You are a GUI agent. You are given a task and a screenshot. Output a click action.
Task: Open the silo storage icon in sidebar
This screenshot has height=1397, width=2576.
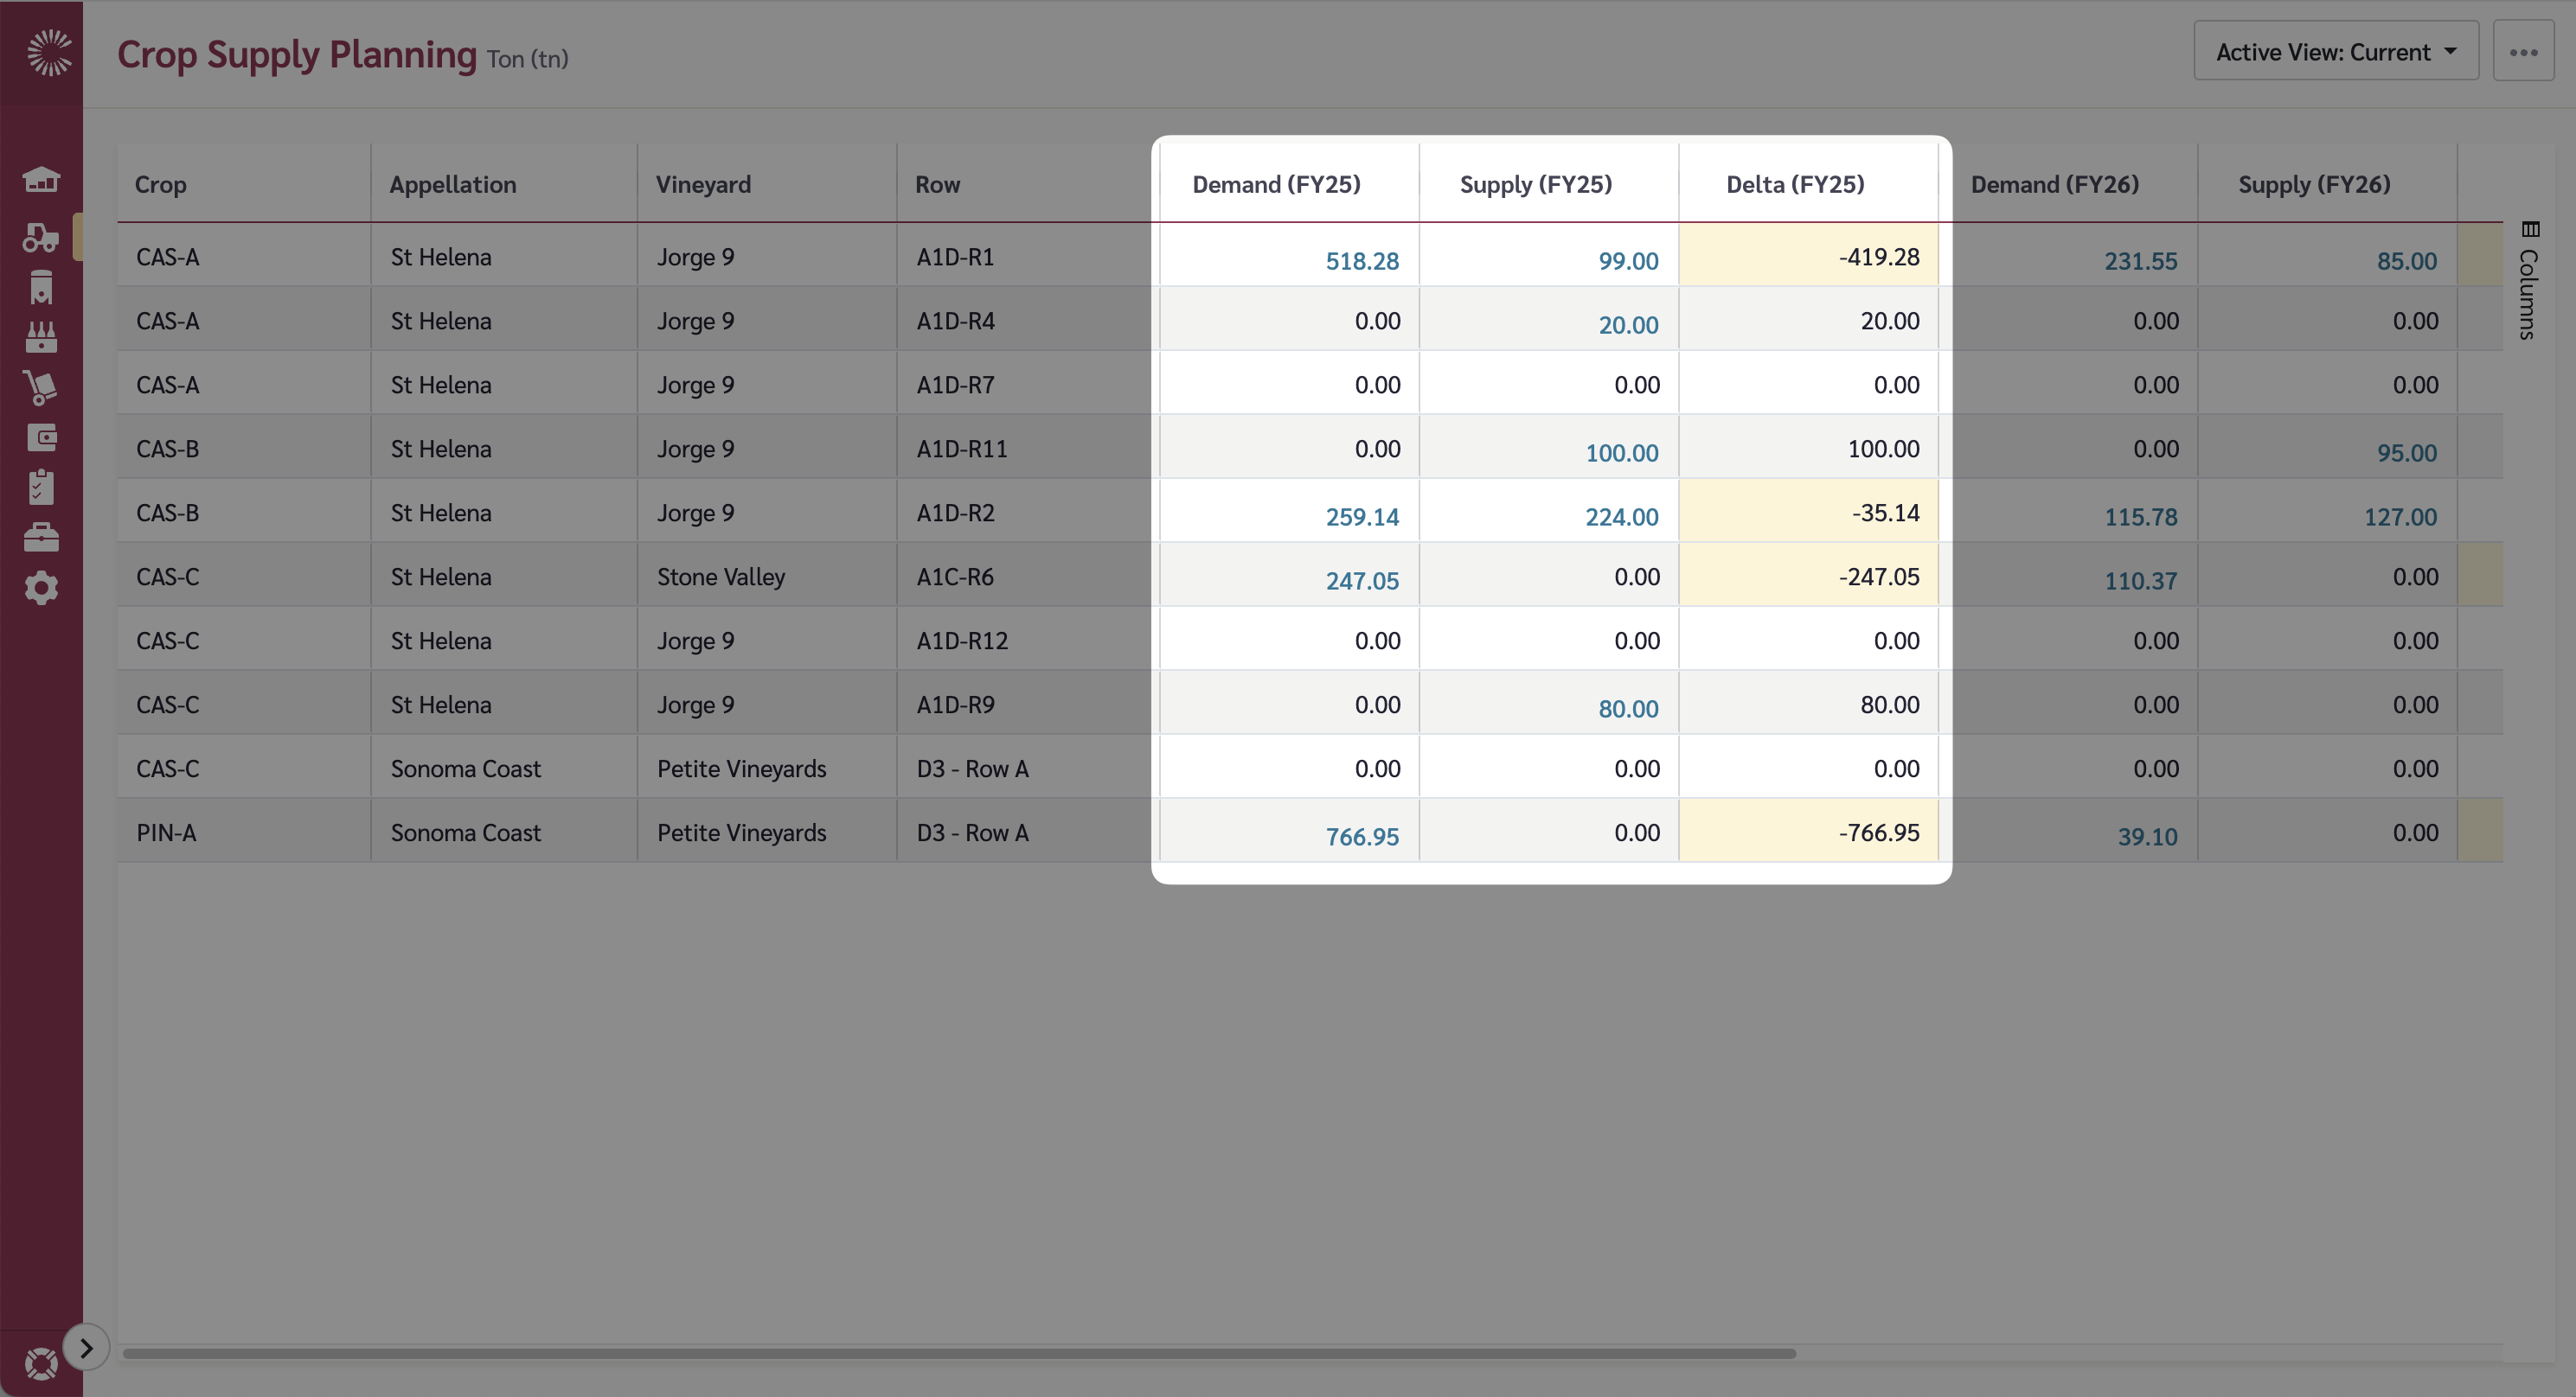tap(42, 287)
